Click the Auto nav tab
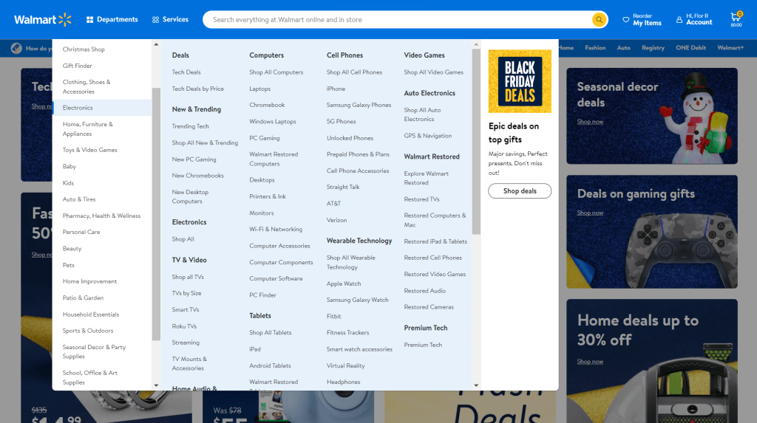The width and height of the screenshot is (757, 423). click(x=623, y=48)
